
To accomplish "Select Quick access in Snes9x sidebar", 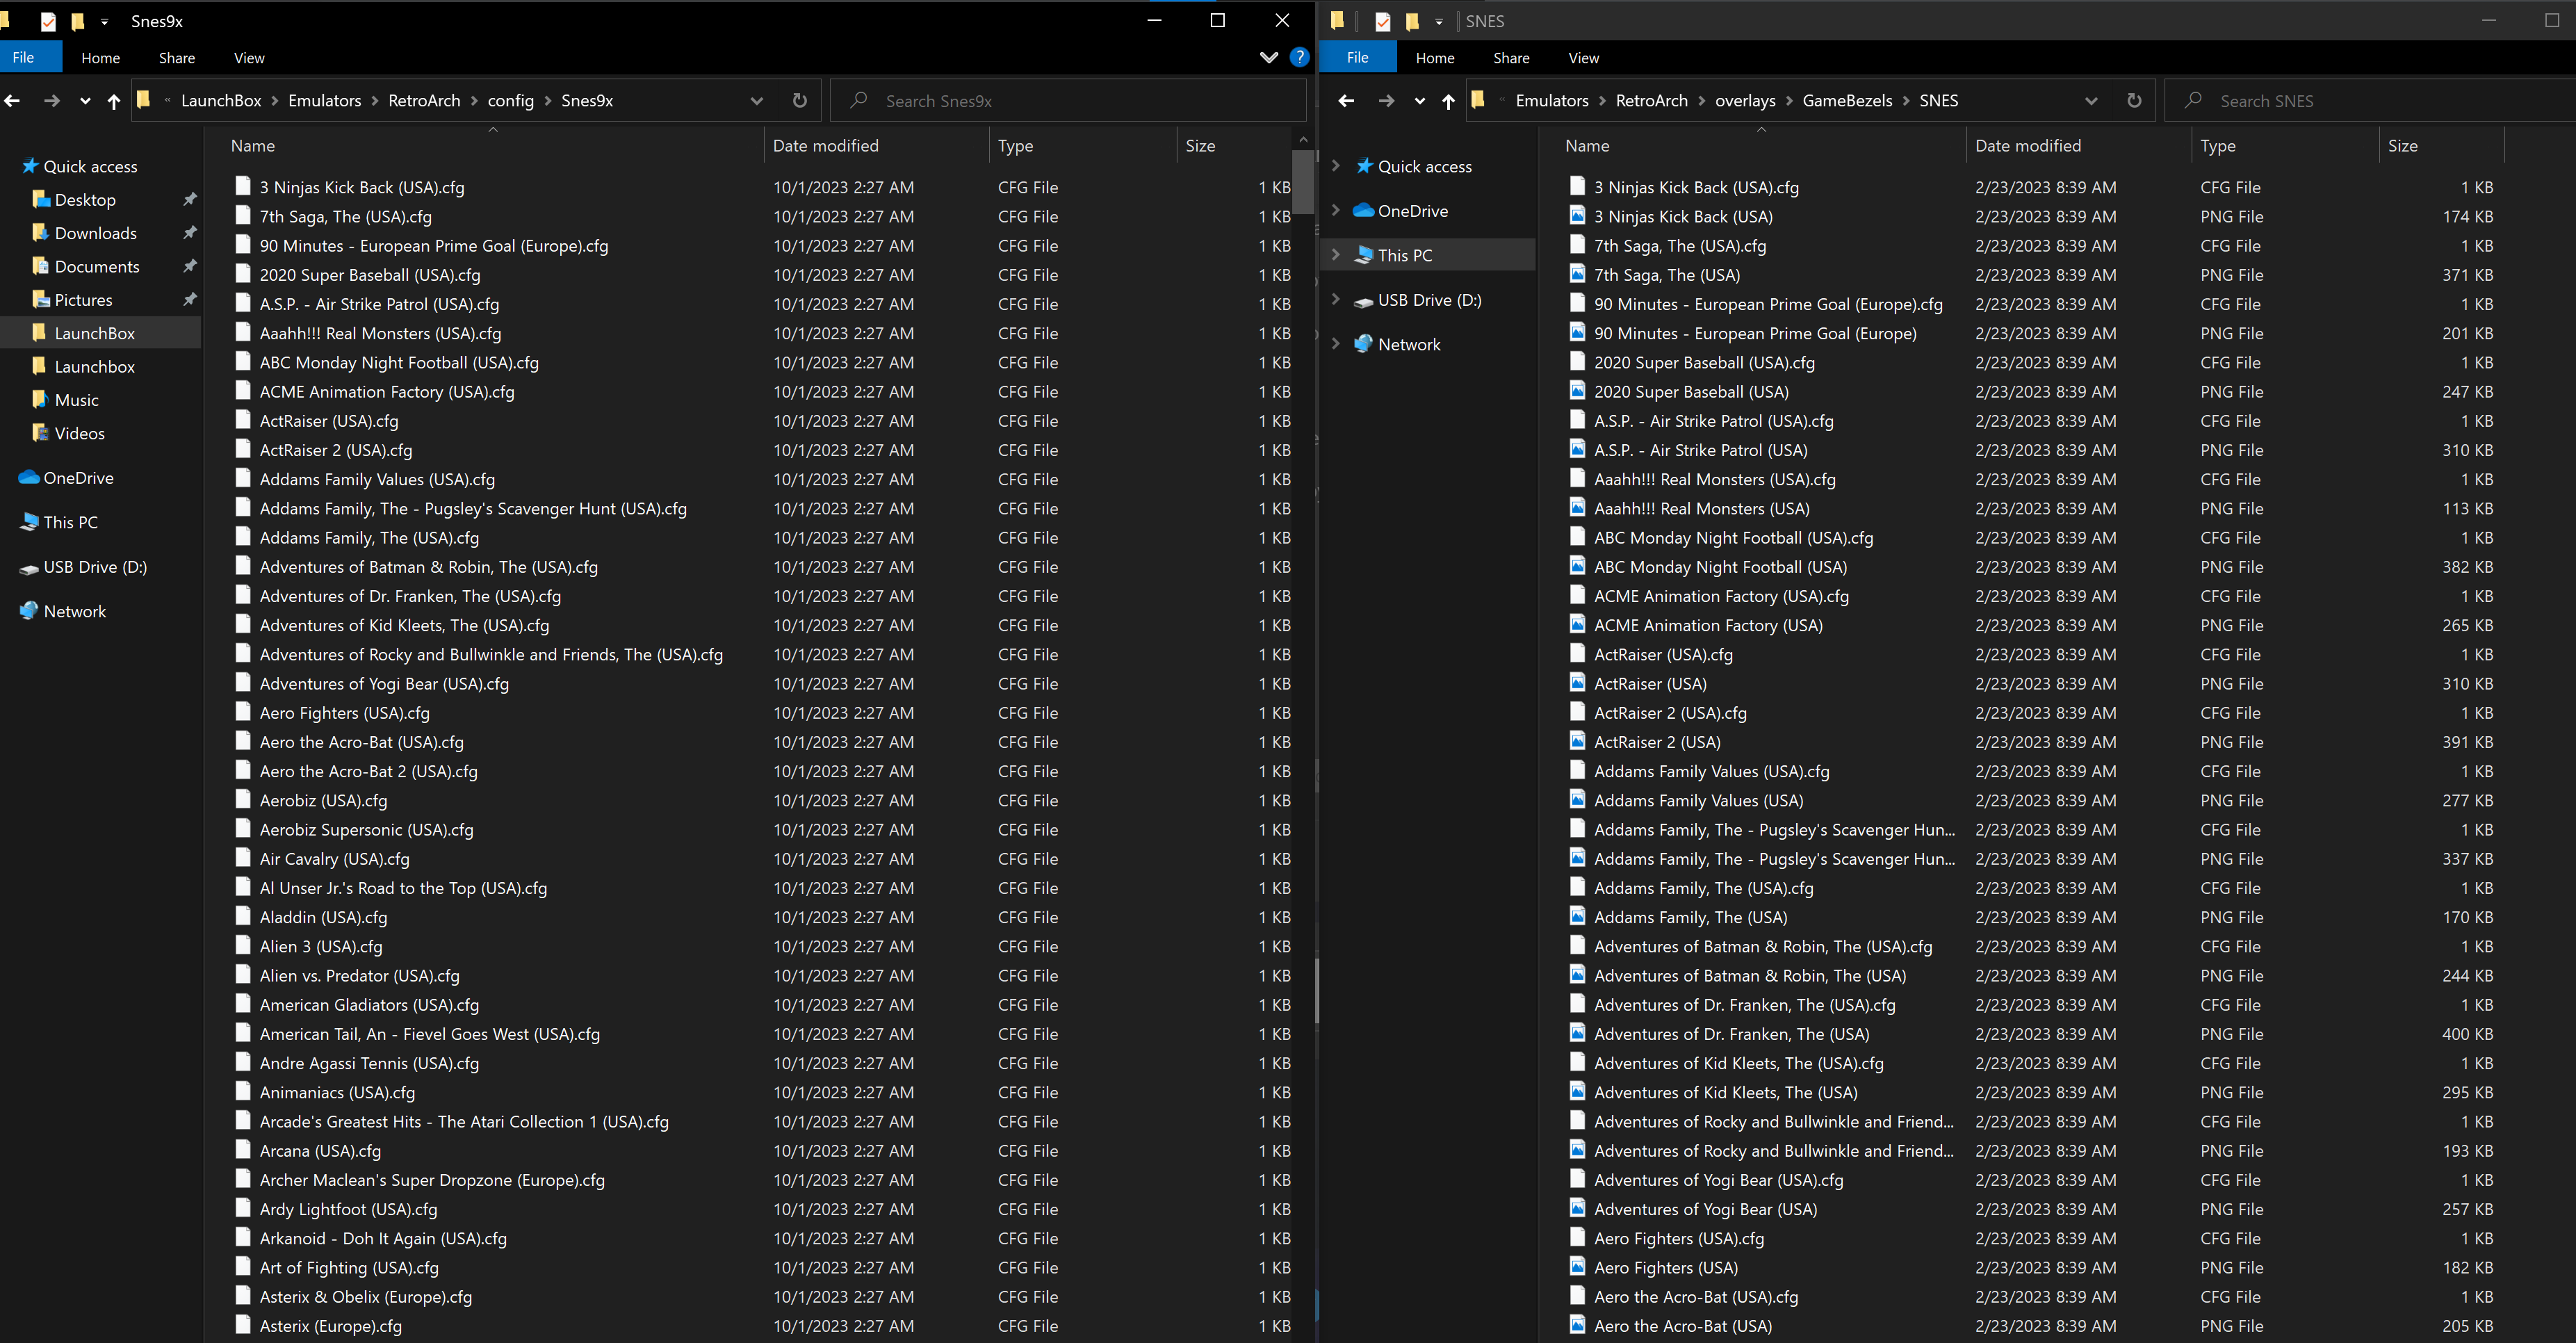I will (x=80, y=166).
